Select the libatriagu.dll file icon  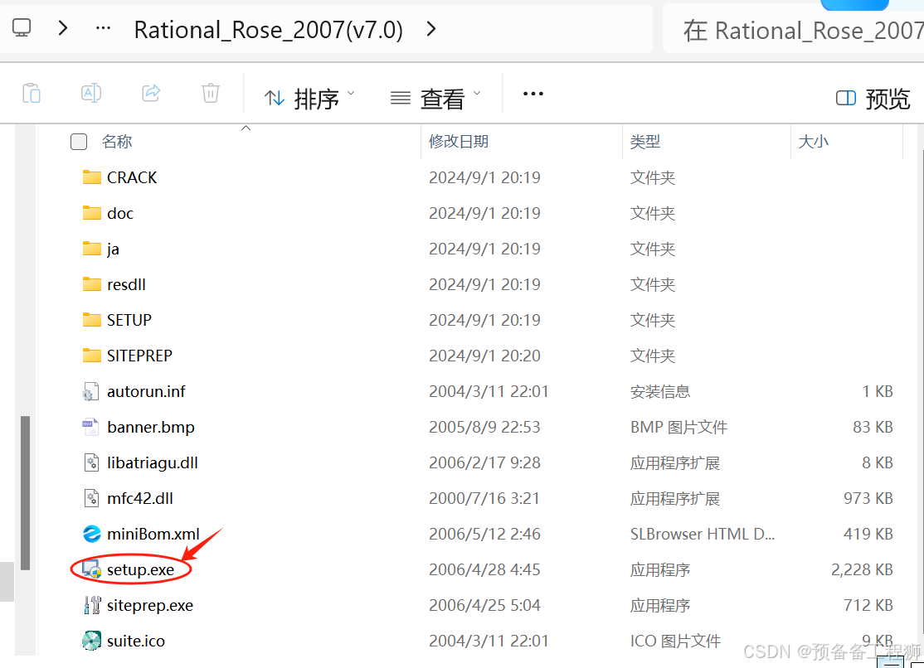tap(91, 462)
